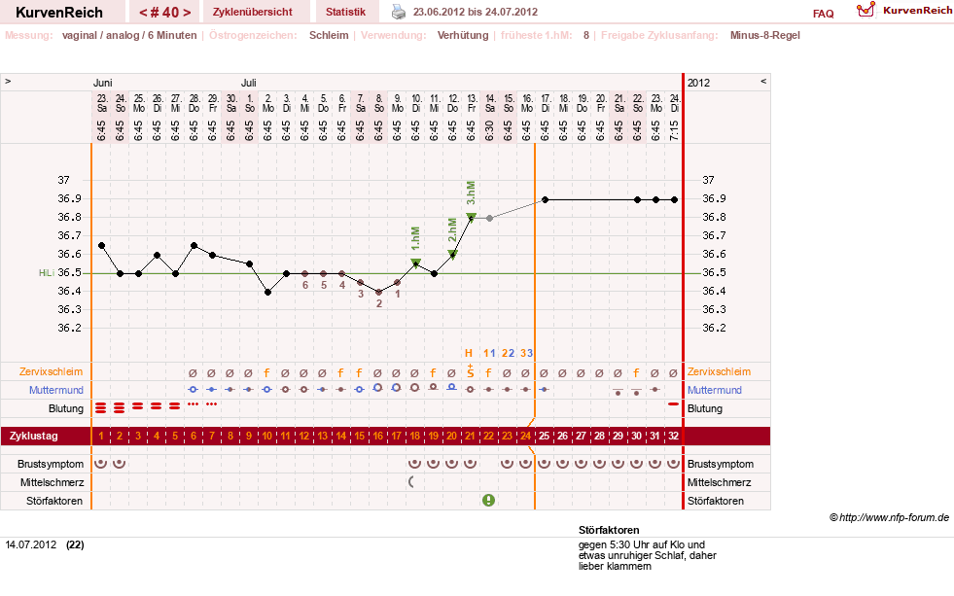Click the '2012' year label
Image resolution: width=954 pixels, height=596 pixels.
tap(698, 83)
